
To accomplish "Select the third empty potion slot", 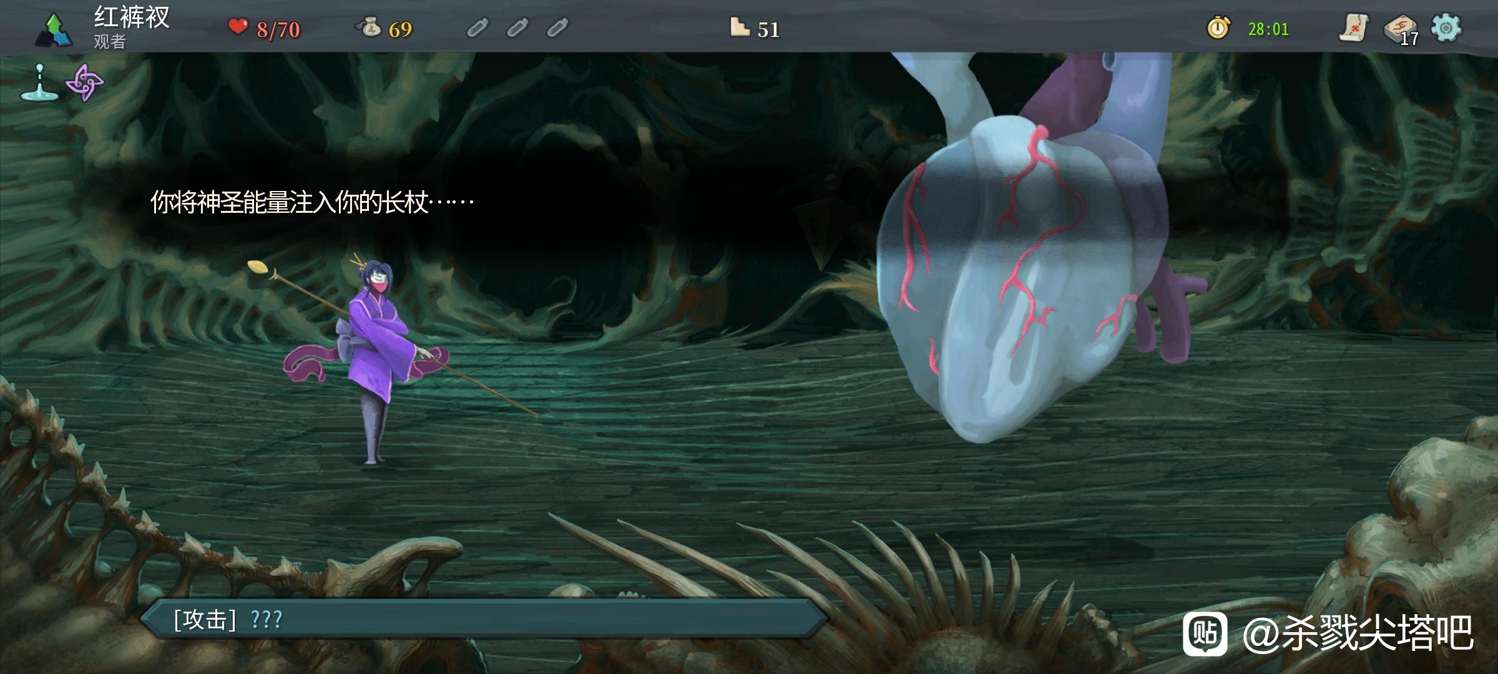I will pyautogui.click(x=557, y=28).
